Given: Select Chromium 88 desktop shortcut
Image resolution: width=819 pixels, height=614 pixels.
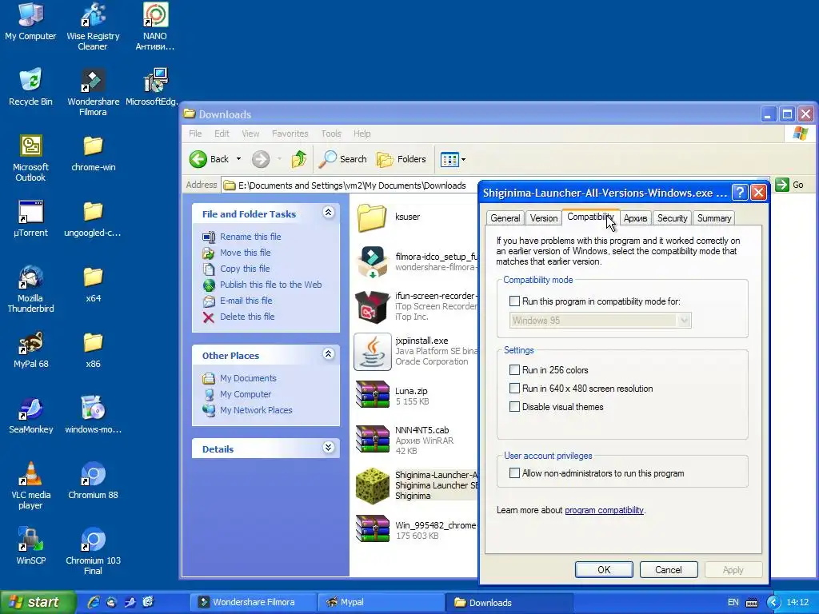Looking at the screenshot, I should coord(93,480).
